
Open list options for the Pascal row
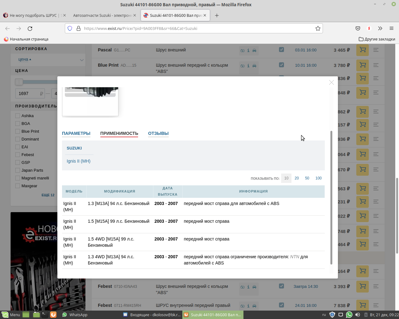pos(376,50)
